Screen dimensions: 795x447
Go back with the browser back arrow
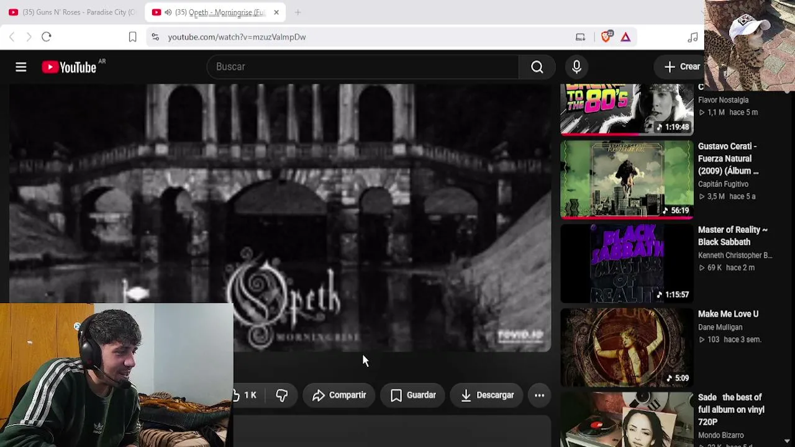pyautogui.click(x=12, y=37)
